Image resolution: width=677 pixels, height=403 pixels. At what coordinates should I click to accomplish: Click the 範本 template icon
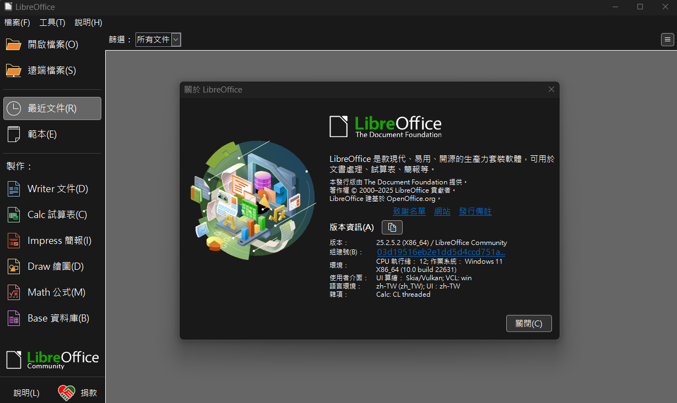14,134
